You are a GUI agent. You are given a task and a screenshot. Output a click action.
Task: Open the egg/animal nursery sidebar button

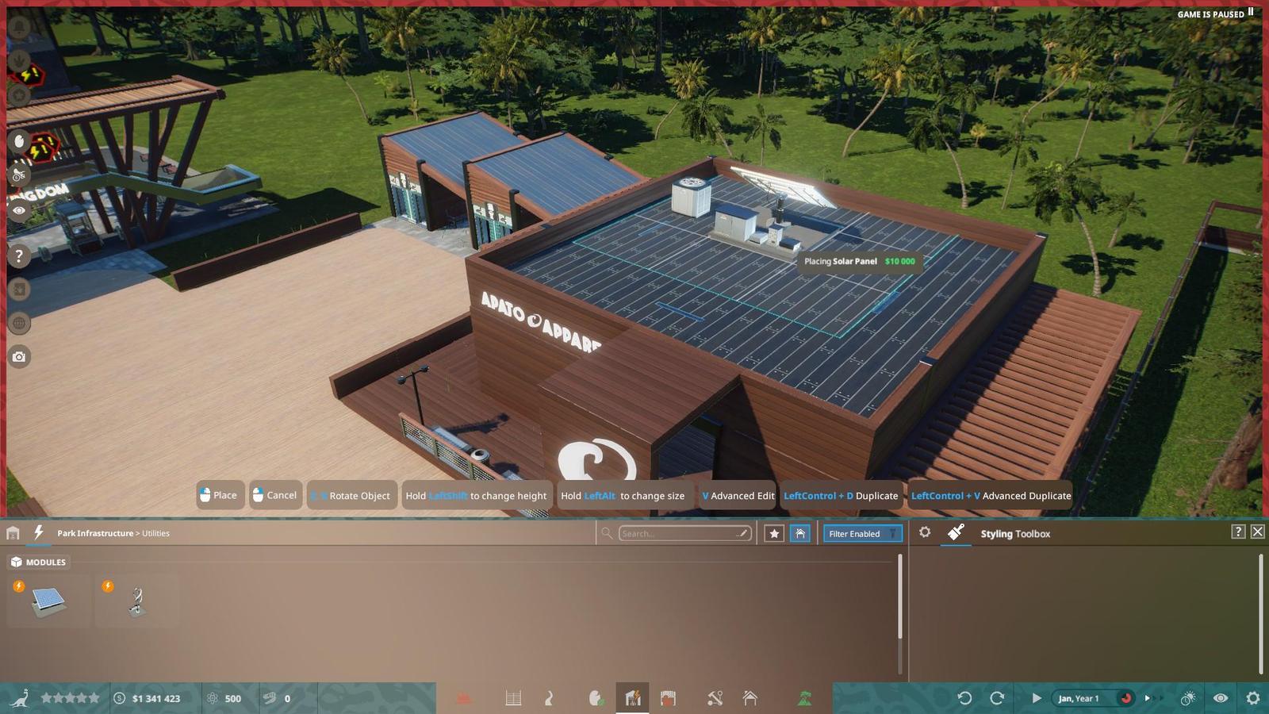click(x=19, y=141)
